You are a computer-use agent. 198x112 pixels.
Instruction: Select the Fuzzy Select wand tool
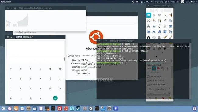[x=165, y=15]
